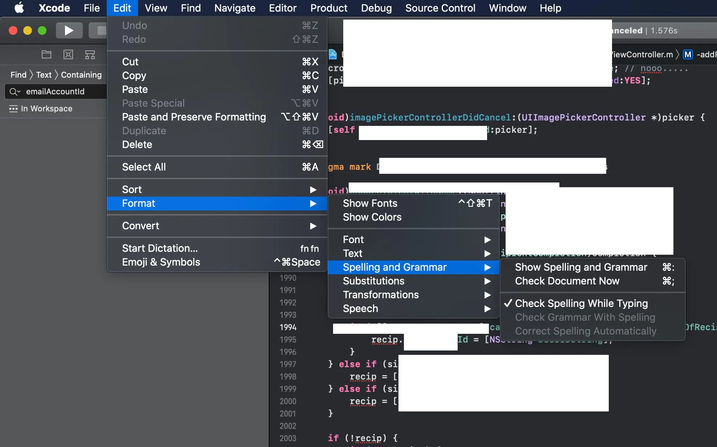Select Check Document Now

point(567,281)
